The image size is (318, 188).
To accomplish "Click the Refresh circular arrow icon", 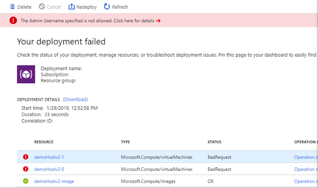I will pos(107,7).
